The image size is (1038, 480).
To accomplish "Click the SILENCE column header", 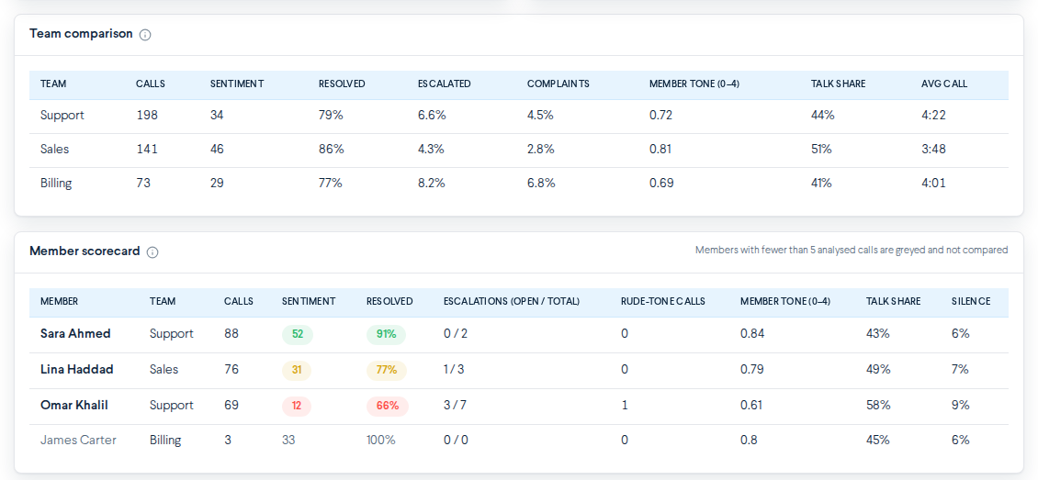I will (x=970, y=301).
